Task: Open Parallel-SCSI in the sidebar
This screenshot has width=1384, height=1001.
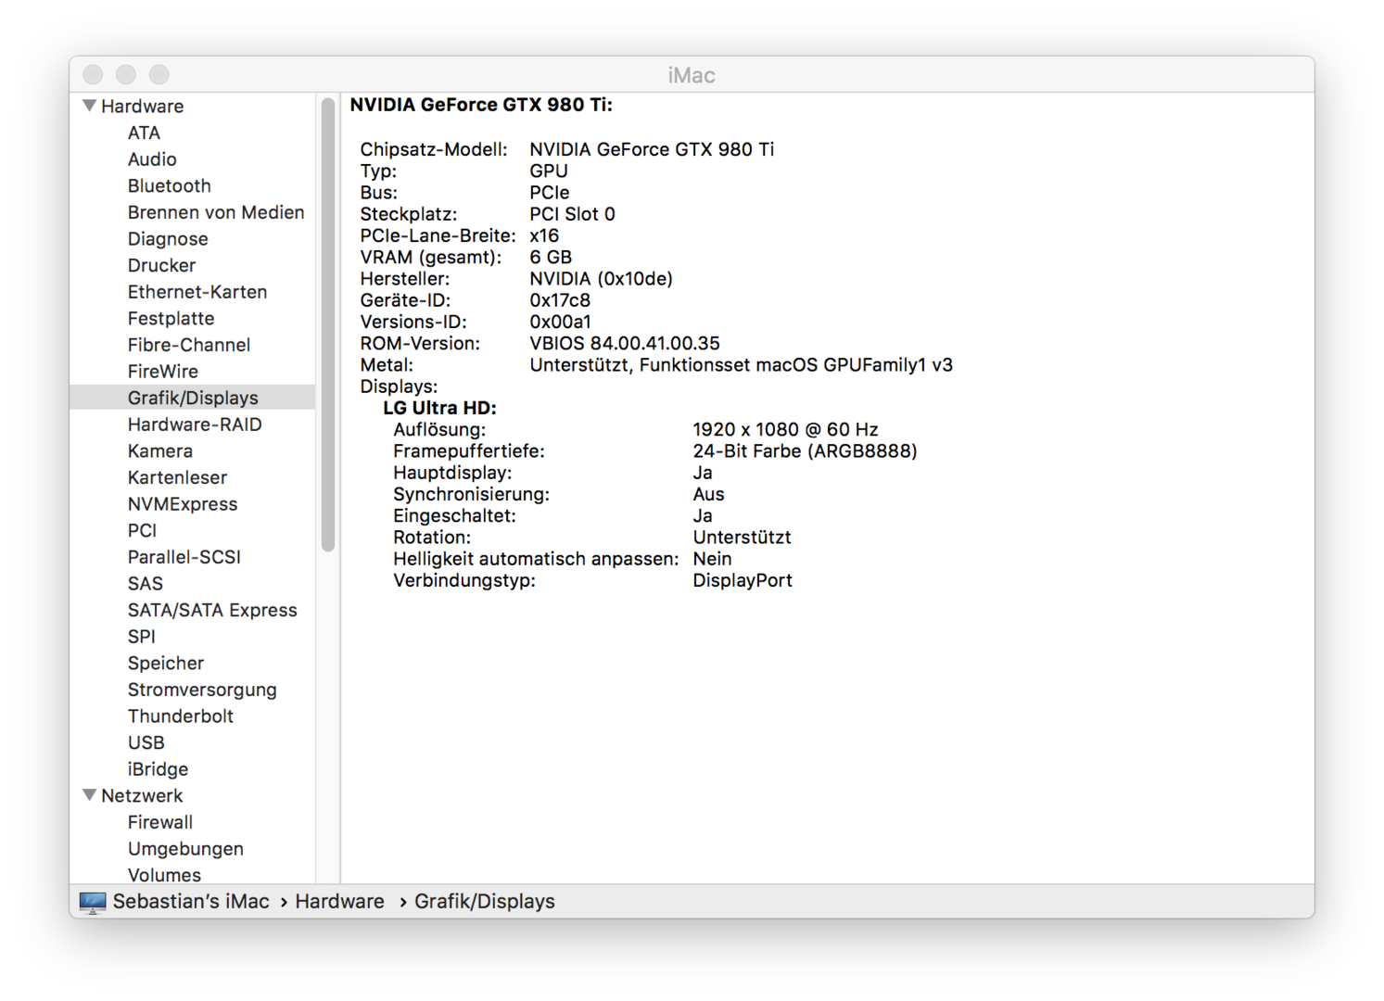Action: coord(184,557)
